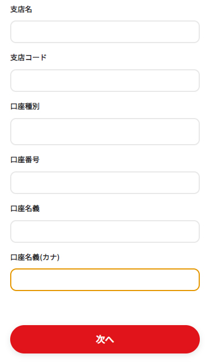Open the 口座種別 selection box

(x=105, y=132)
